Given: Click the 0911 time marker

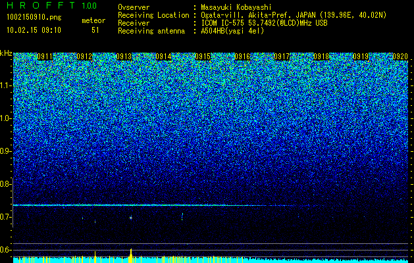Looking at the screenshot, I should pos(45,57).
